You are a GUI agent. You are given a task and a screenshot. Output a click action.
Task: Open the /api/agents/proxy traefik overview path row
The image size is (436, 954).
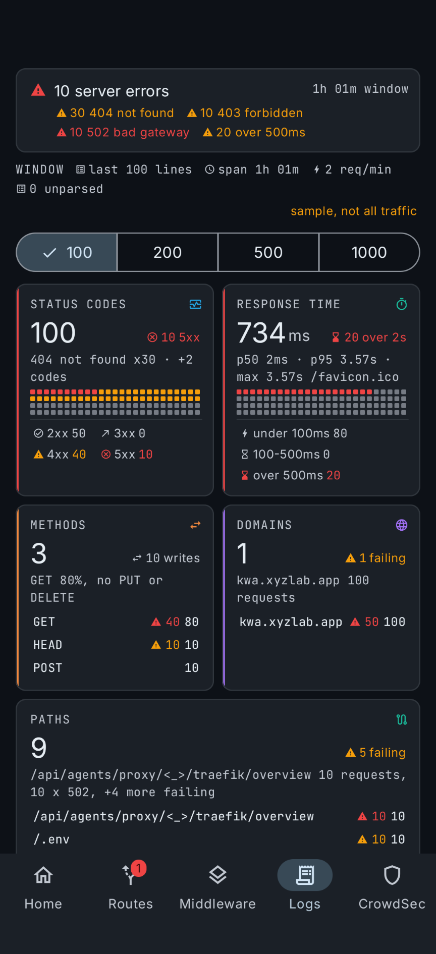coord(219,816)
